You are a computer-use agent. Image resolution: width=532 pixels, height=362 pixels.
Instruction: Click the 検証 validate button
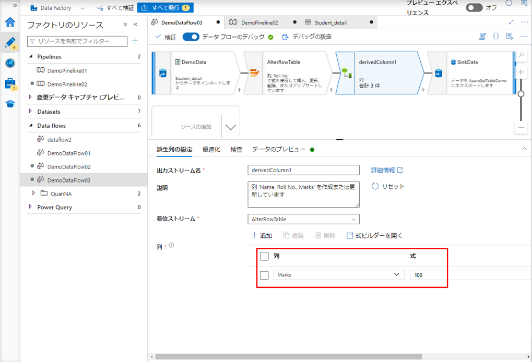click(165, 37)
